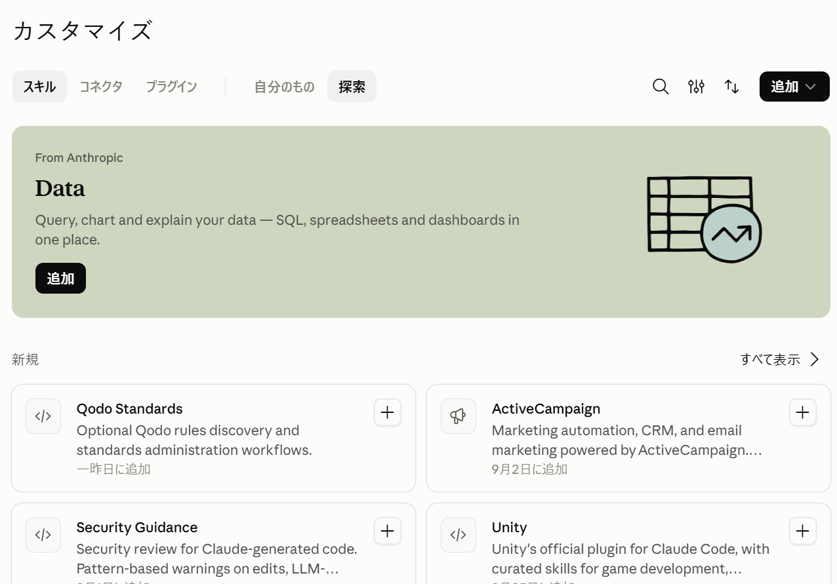837x584 pixels.
Task: Add Qodo Standards with its plus button
Action: point(388,412)
